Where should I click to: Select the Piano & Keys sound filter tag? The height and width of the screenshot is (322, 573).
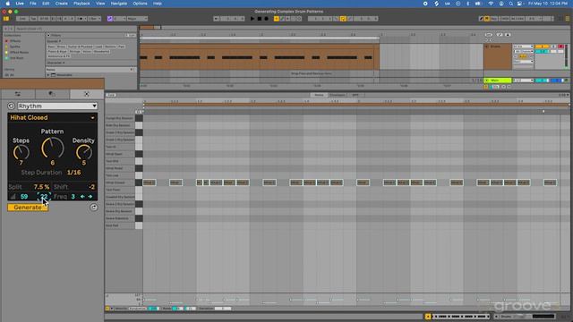[x=57, y=52]
